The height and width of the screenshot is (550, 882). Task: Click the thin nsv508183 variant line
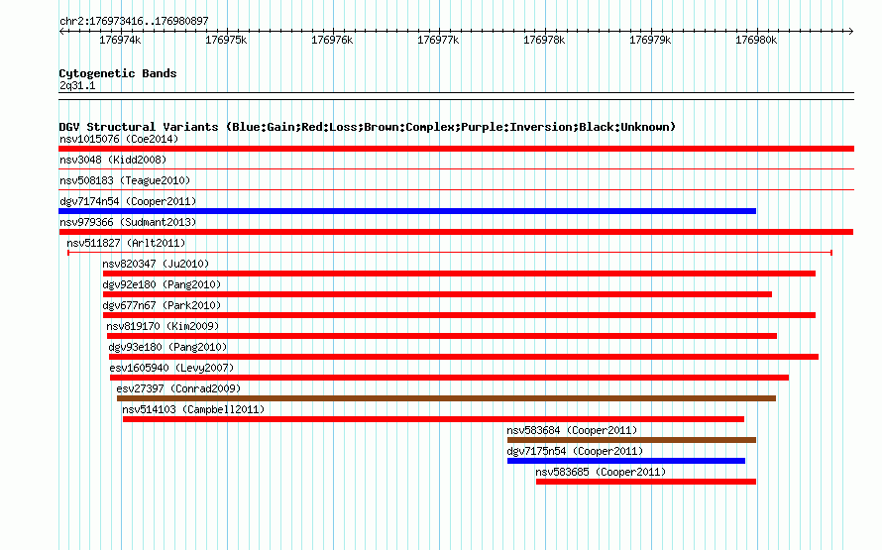click(456, 189)
